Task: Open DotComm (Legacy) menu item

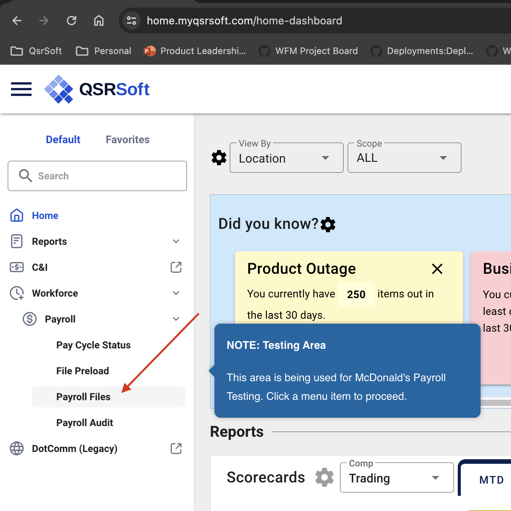Action: pyautogui.click(x=75, y=449)
